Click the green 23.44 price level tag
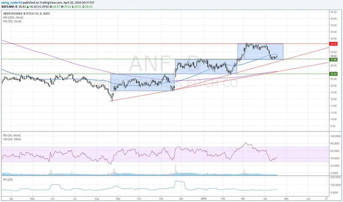This screenshot has width=343, height=202. pyautogui.click(x=333, y=74)
